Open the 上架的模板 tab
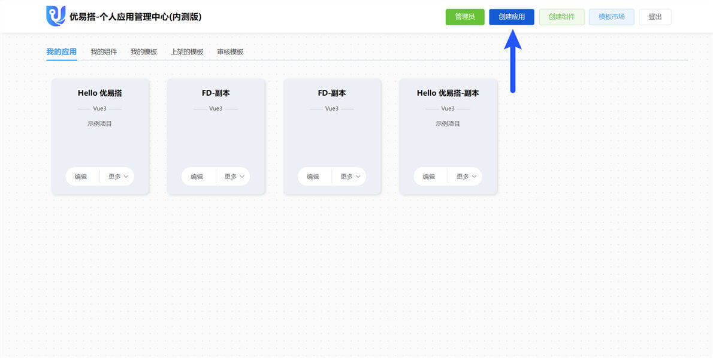Image resolution: width=713 pixels, height=358 pixels. (x=187, y=52)
